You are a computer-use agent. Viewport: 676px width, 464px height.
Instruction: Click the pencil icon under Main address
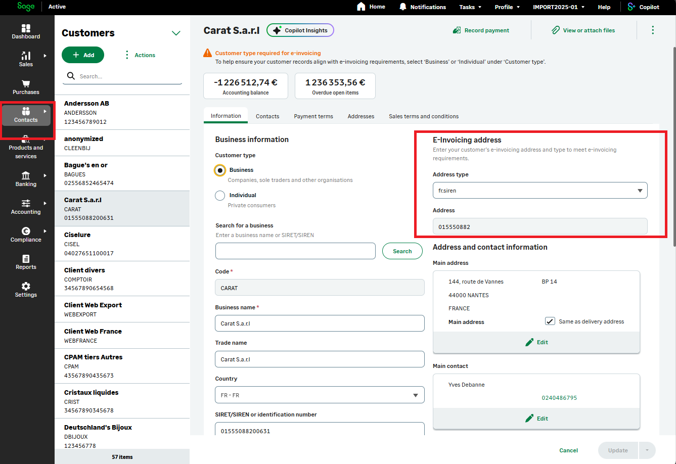tap(529, 342)
